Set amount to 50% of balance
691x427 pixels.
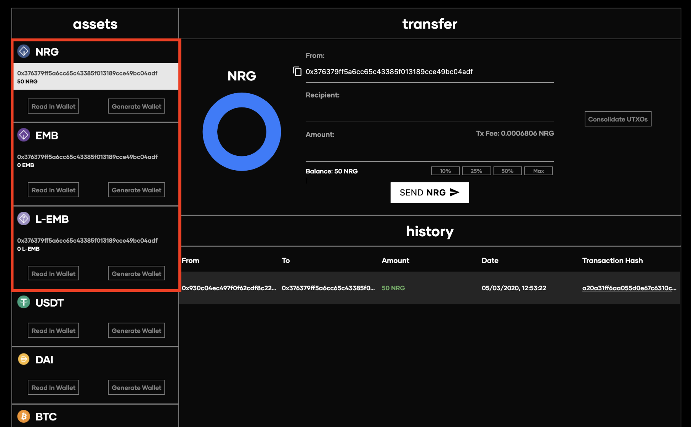coord(507,171)
